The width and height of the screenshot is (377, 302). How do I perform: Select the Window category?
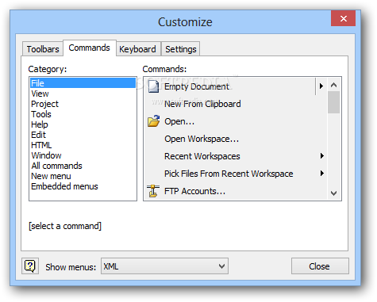click(83, 155)
